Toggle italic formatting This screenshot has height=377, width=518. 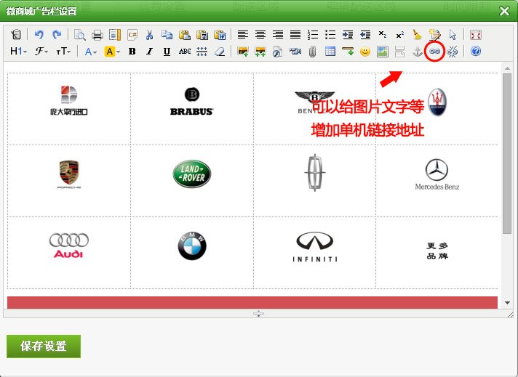[149, 52]
